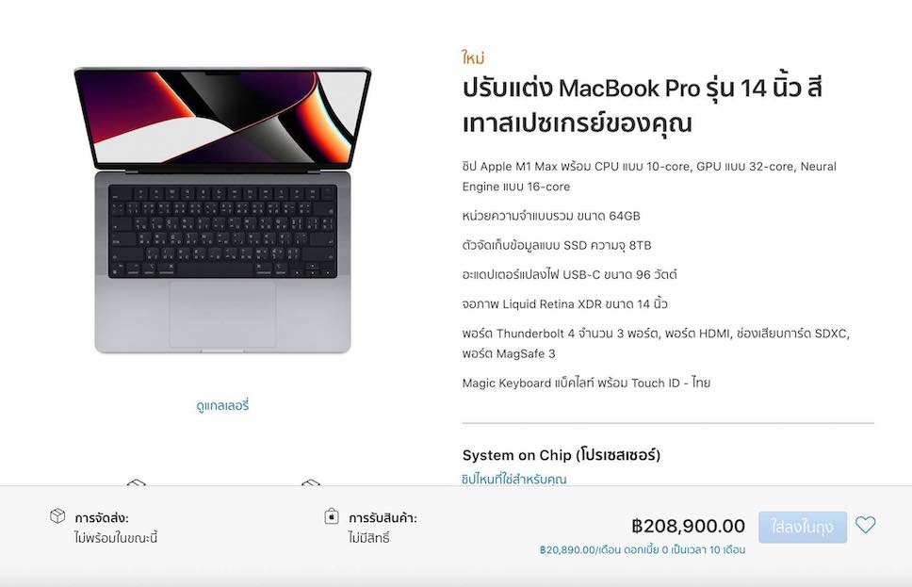The height and width of the screenshot is (587, 912).
Task: Click the SSD 8TB storage spec line
Action: pyautogui.click(x=557, y=245)
